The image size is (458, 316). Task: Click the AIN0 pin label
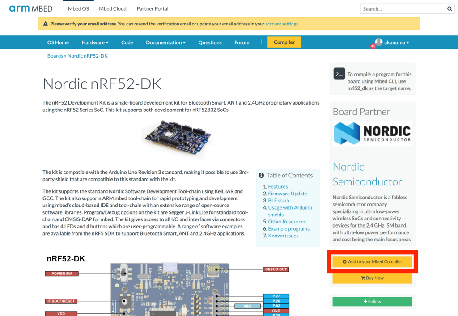pyautogui.click(x=247, y=306)
